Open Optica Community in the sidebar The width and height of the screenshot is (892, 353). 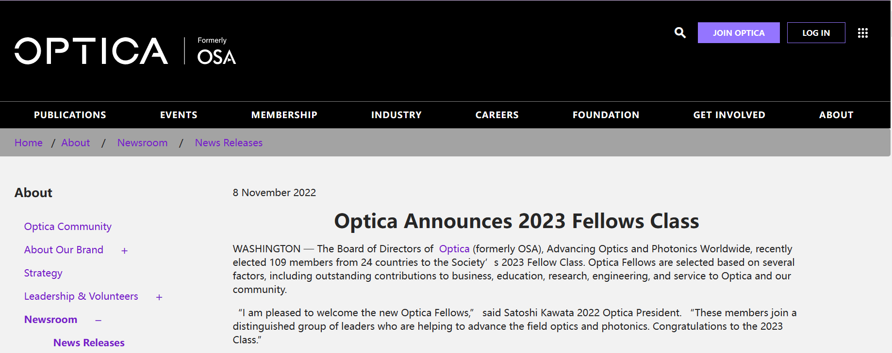[68, 227]
